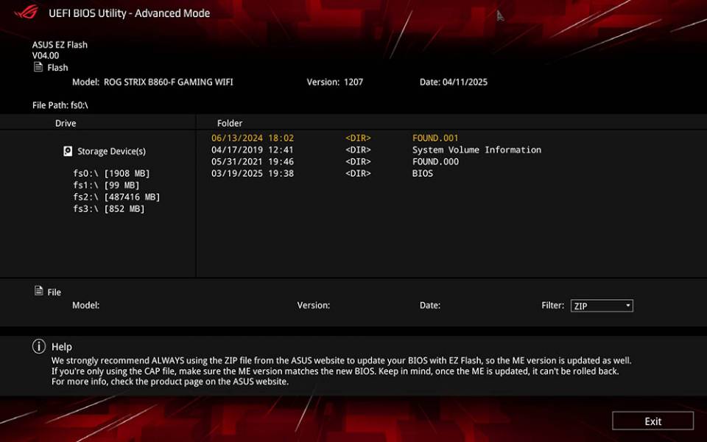Click the Drive column header
This screenshot has height=442, width=707.
tap(66, 123)
